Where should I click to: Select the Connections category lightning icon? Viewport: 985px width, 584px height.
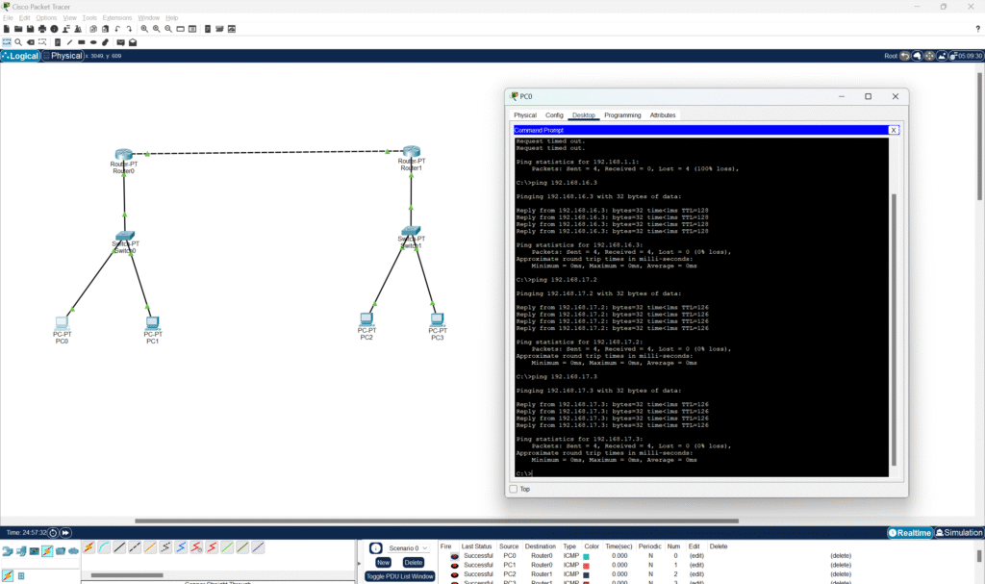47,551
